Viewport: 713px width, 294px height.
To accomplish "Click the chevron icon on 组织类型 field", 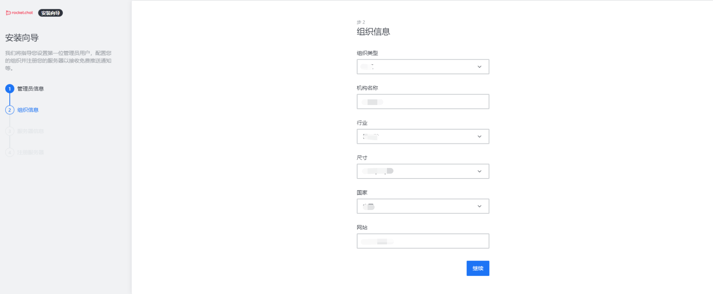I will (479, 67).
